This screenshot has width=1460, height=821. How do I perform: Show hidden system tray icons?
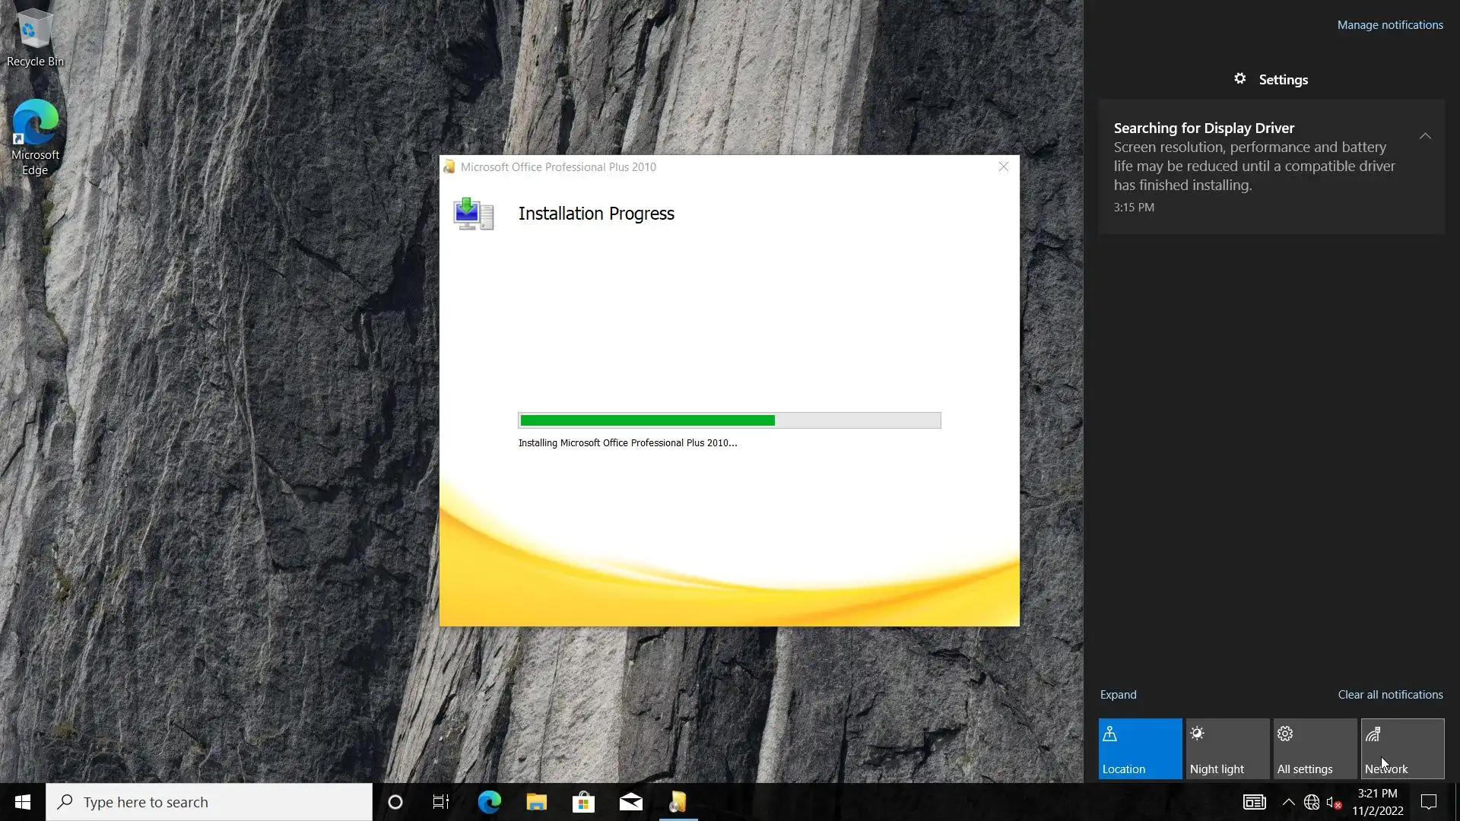1288,802
